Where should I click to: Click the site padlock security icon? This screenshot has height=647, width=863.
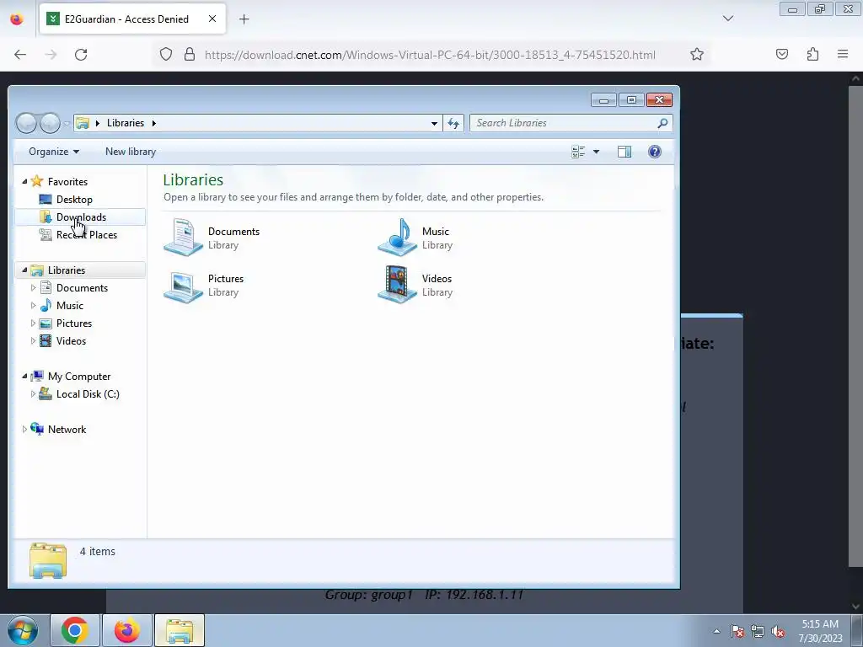click(x=190, y=55)
